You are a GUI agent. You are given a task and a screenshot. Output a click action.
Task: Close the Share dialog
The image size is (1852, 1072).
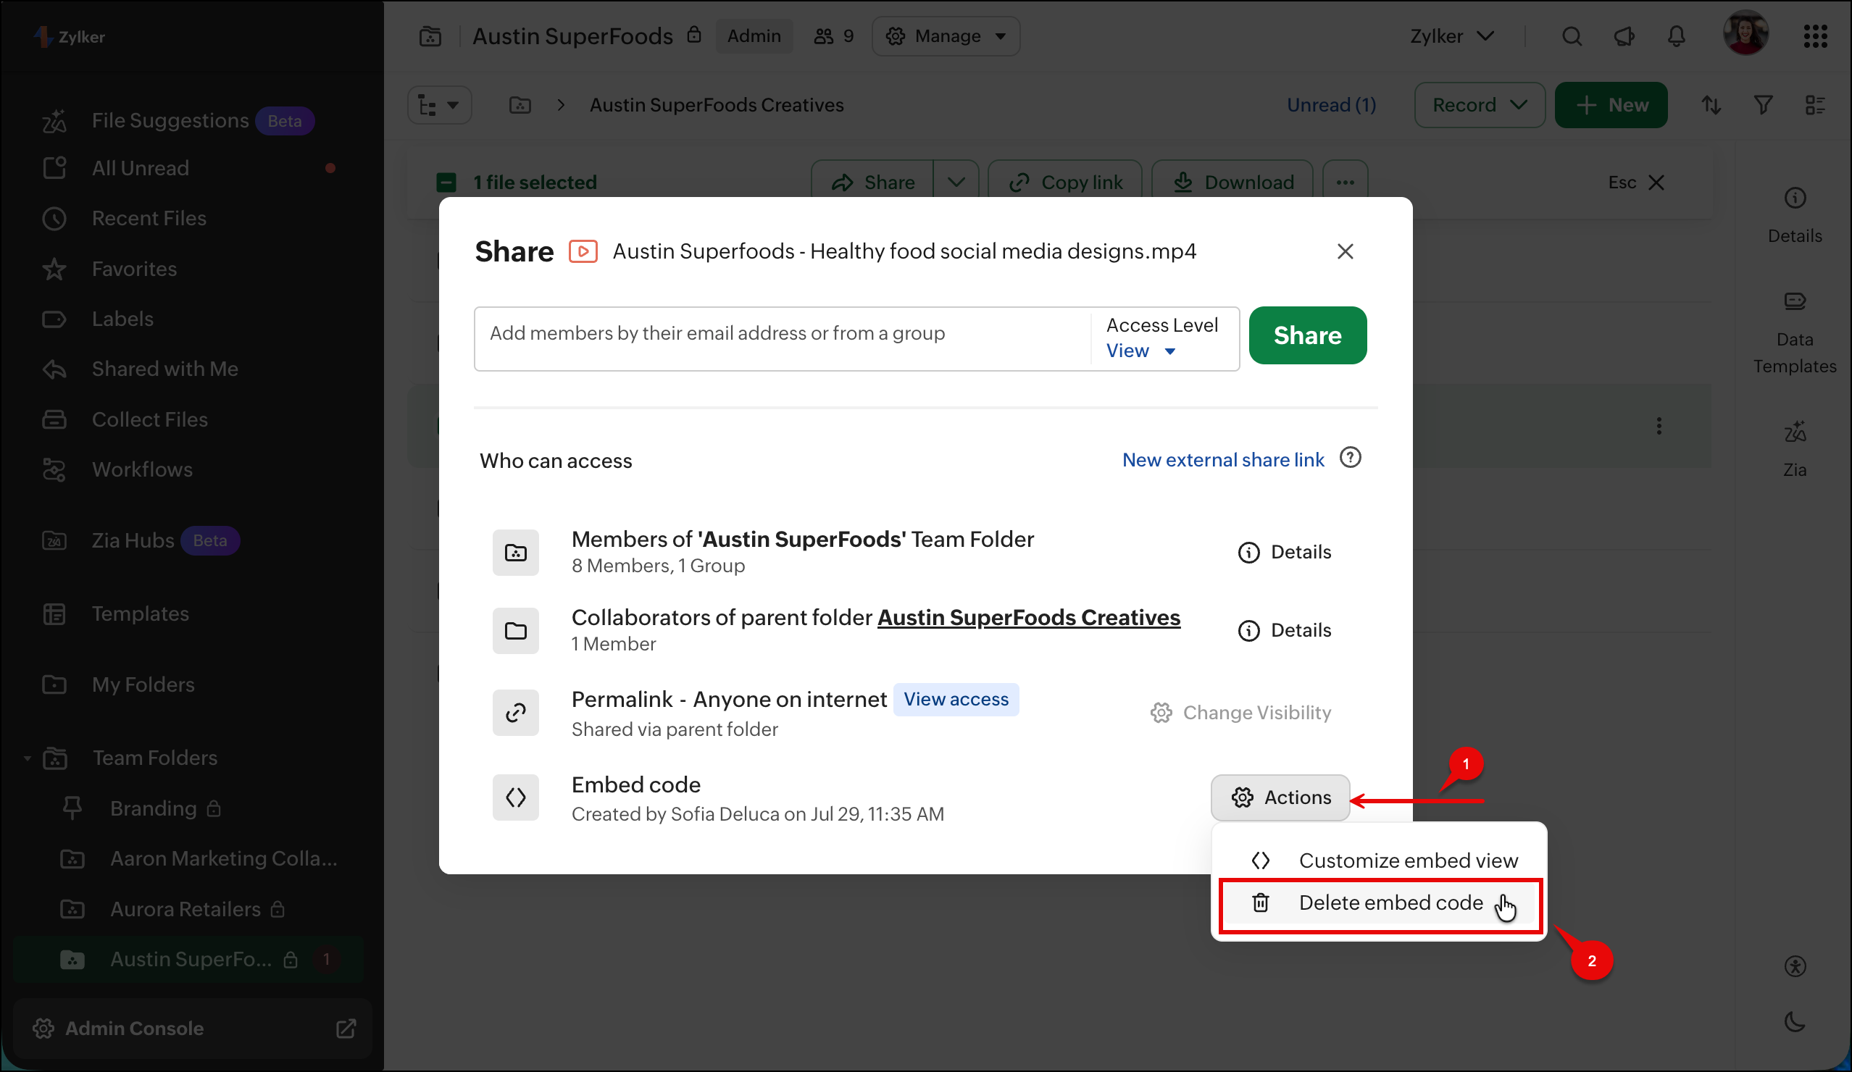point(1345,251)
